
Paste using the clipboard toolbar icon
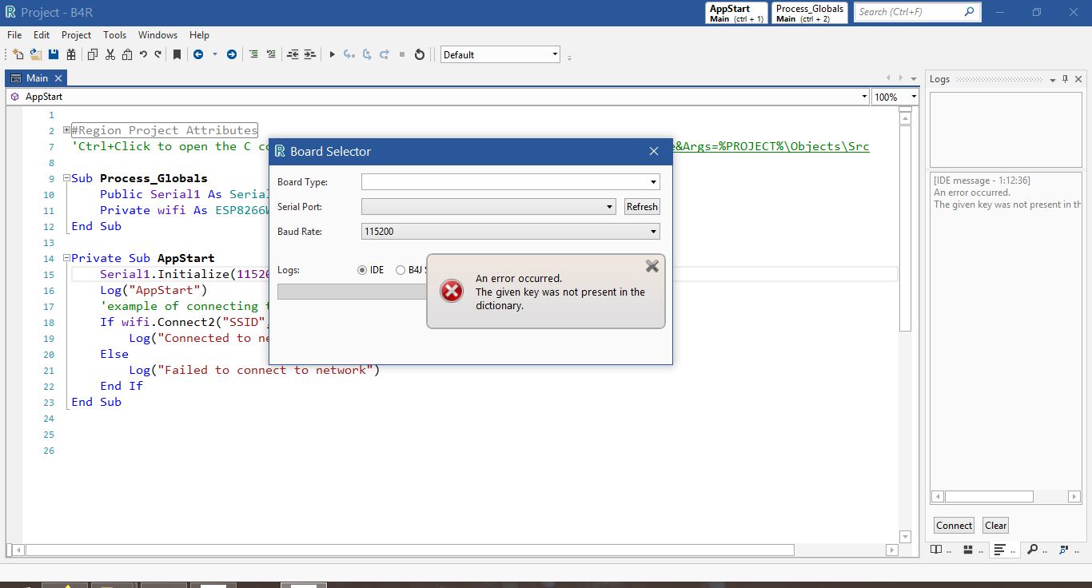[x=127, y=54]
